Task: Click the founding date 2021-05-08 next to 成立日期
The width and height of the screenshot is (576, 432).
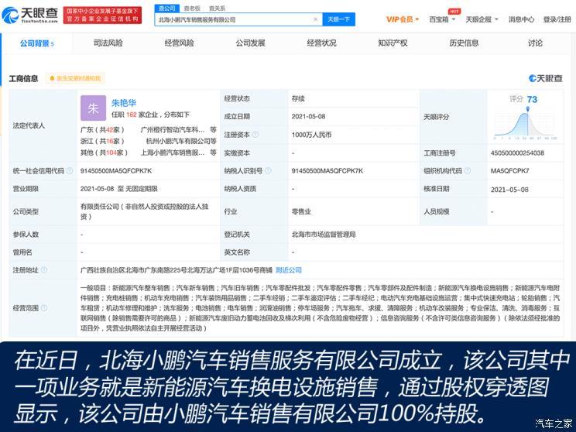Action: click(309, 116)
